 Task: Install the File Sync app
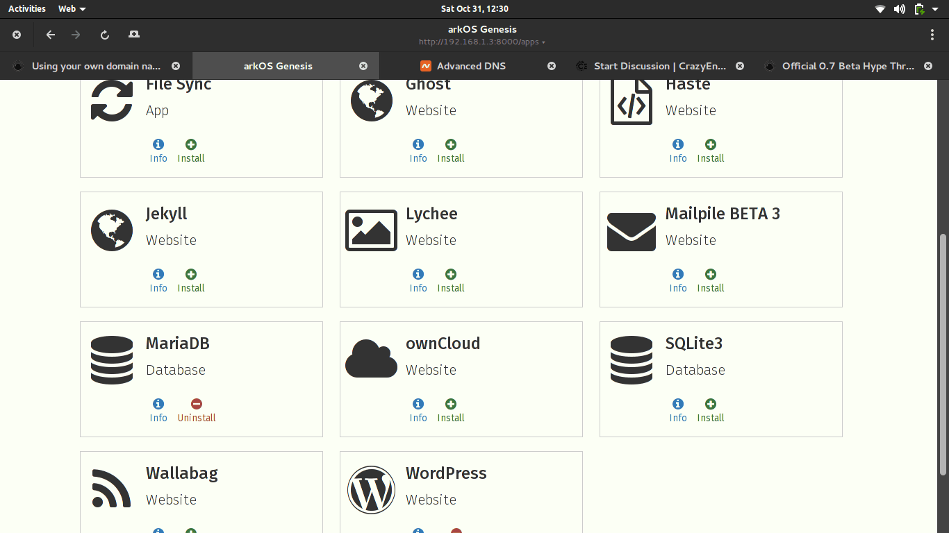click(x=191, y=151)
